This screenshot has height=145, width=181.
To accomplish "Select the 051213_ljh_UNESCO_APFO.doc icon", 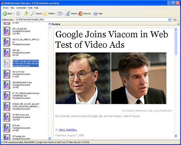I will [6, 42].
